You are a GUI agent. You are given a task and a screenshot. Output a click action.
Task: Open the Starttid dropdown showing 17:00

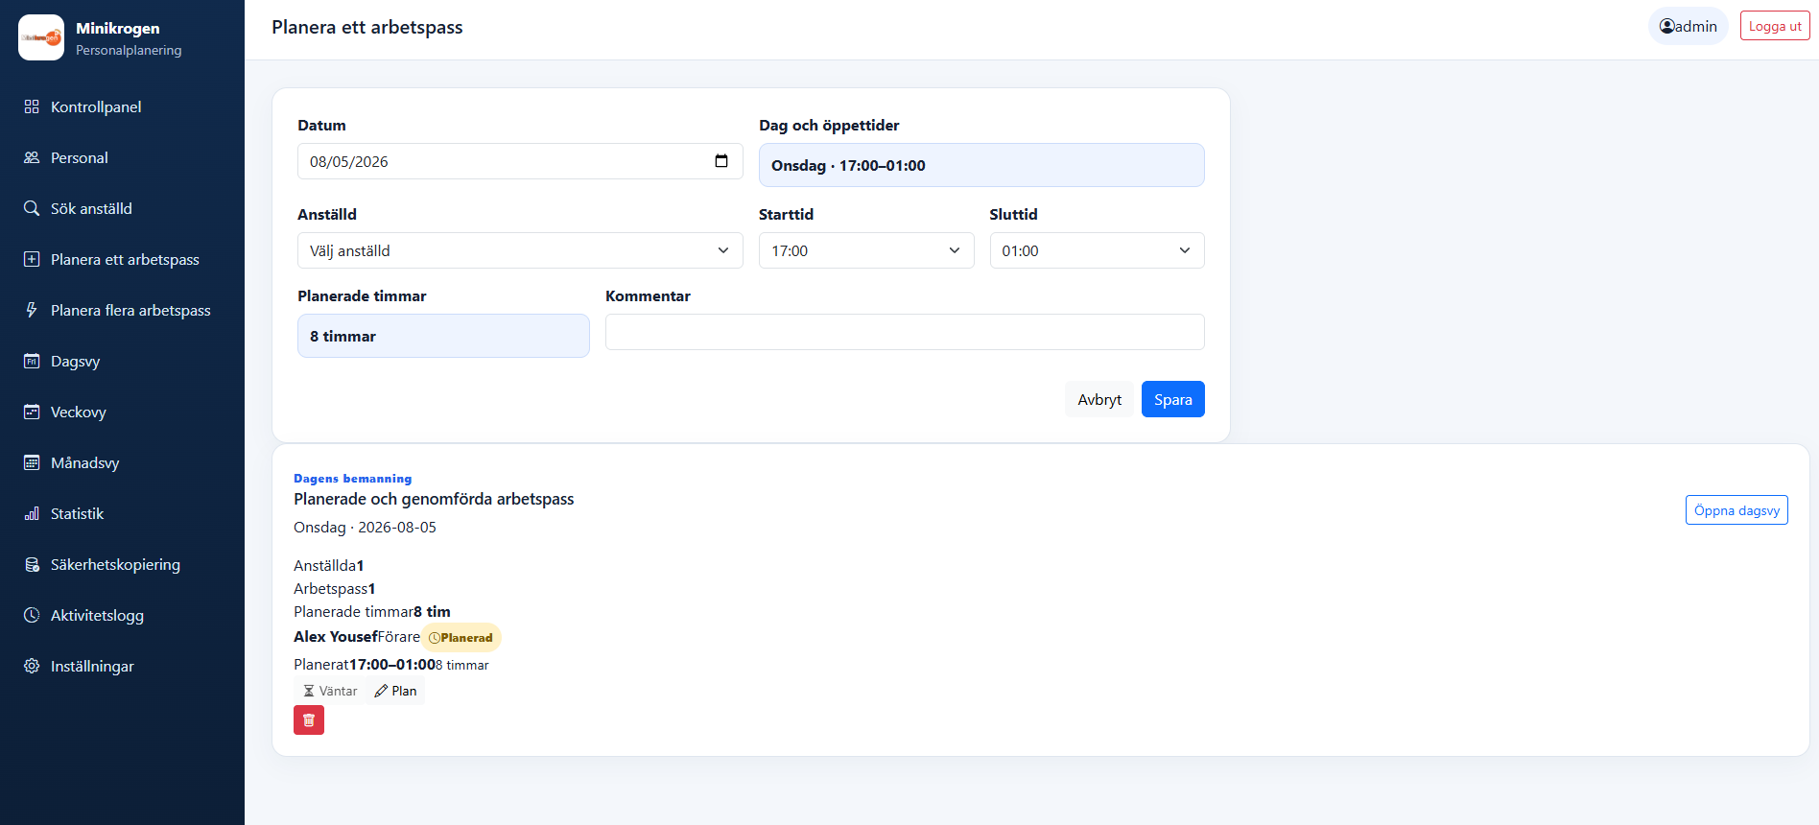pyautogui.click(x=866, y=250)
